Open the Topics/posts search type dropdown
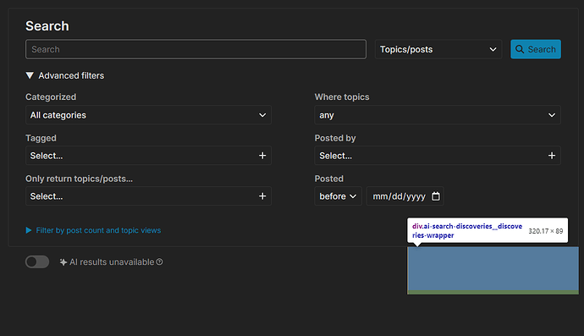584x336 pixels. [x=438, y=49]
